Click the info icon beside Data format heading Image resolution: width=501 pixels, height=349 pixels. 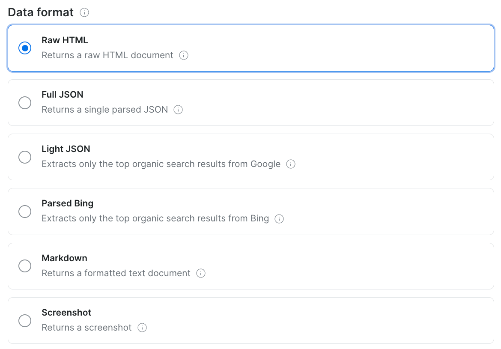84,12
